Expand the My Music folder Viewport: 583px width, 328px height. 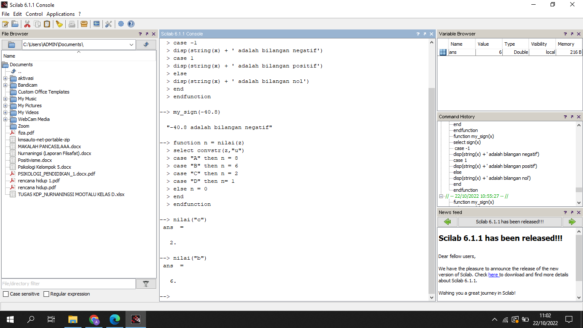[x=5, y=99]
